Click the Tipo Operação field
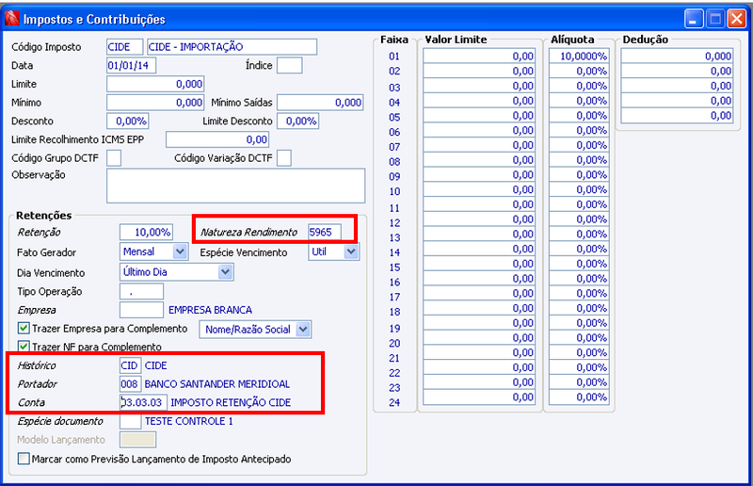This screenshot has width=753, height=486. (142, 292)
